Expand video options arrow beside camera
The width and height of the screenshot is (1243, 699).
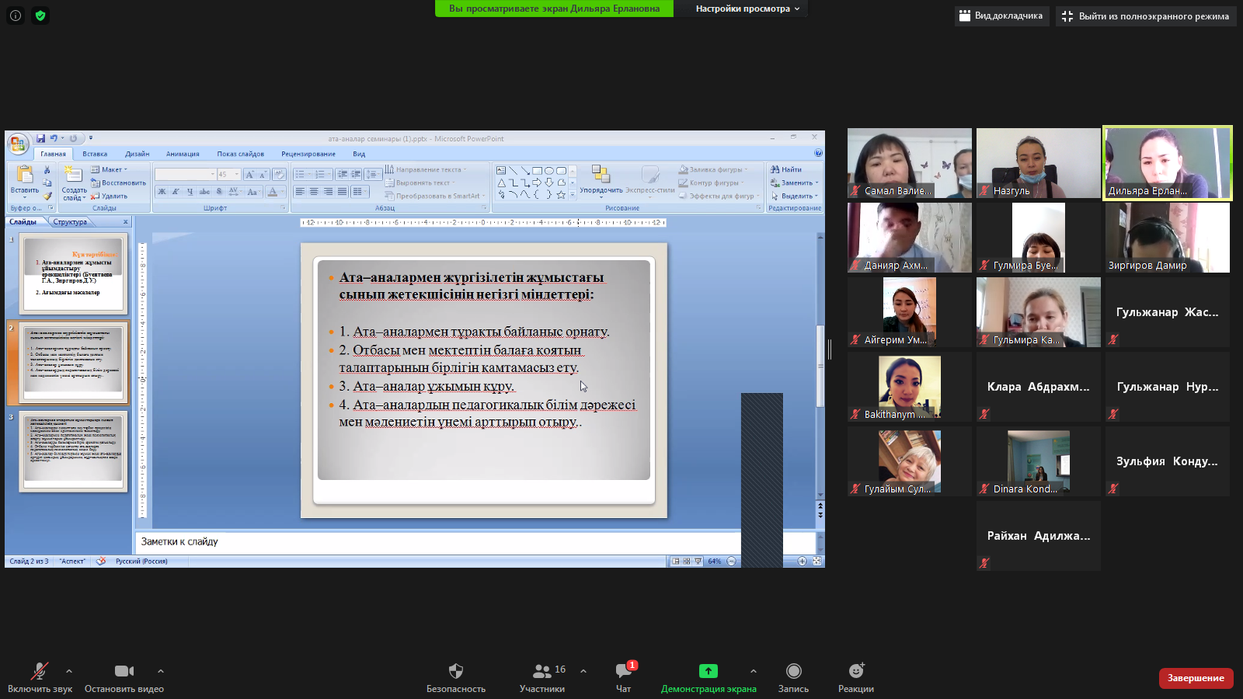[x=161, y=671]
